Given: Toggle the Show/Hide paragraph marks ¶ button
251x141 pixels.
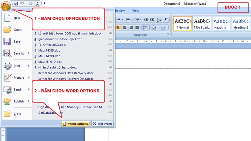Looking at the screenshot, I should click(x=166, y=20).
